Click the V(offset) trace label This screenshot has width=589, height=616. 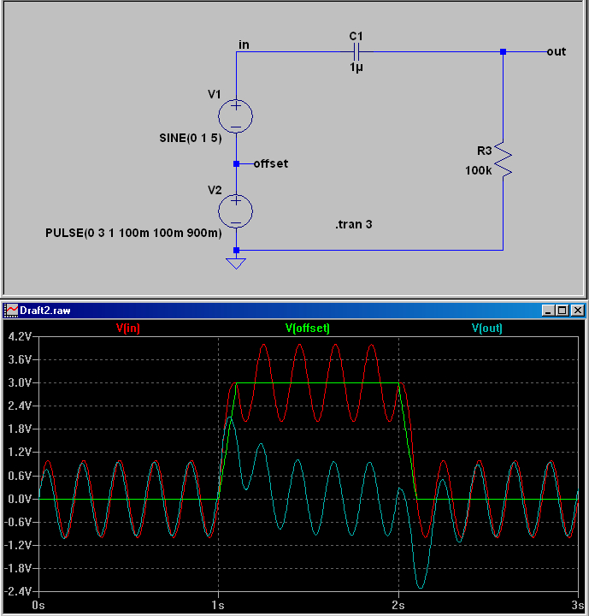[x=308, y=328]
